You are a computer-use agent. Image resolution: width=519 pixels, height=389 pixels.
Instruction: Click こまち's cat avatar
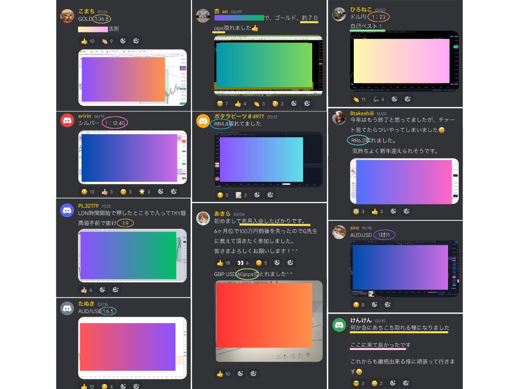tap(67, 16)
